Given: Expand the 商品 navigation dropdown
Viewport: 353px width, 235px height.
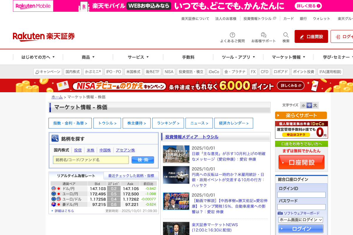Looking at the screenshot, I should tap(88, 57).
